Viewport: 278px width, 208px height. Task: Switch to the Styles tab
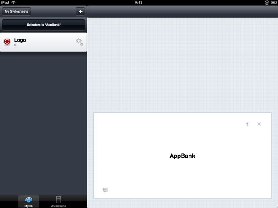tap(28, 201)
